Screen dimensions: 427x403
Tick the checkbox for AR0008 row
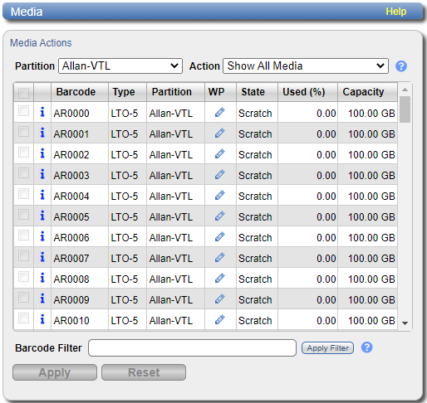point(23,277)
